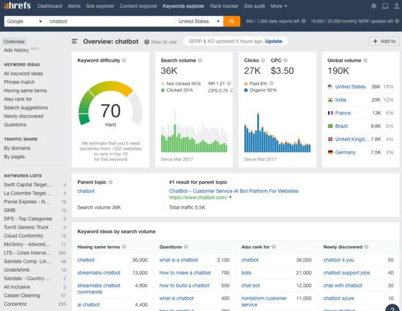Click the help icon next to Search volume

[200, 60]
